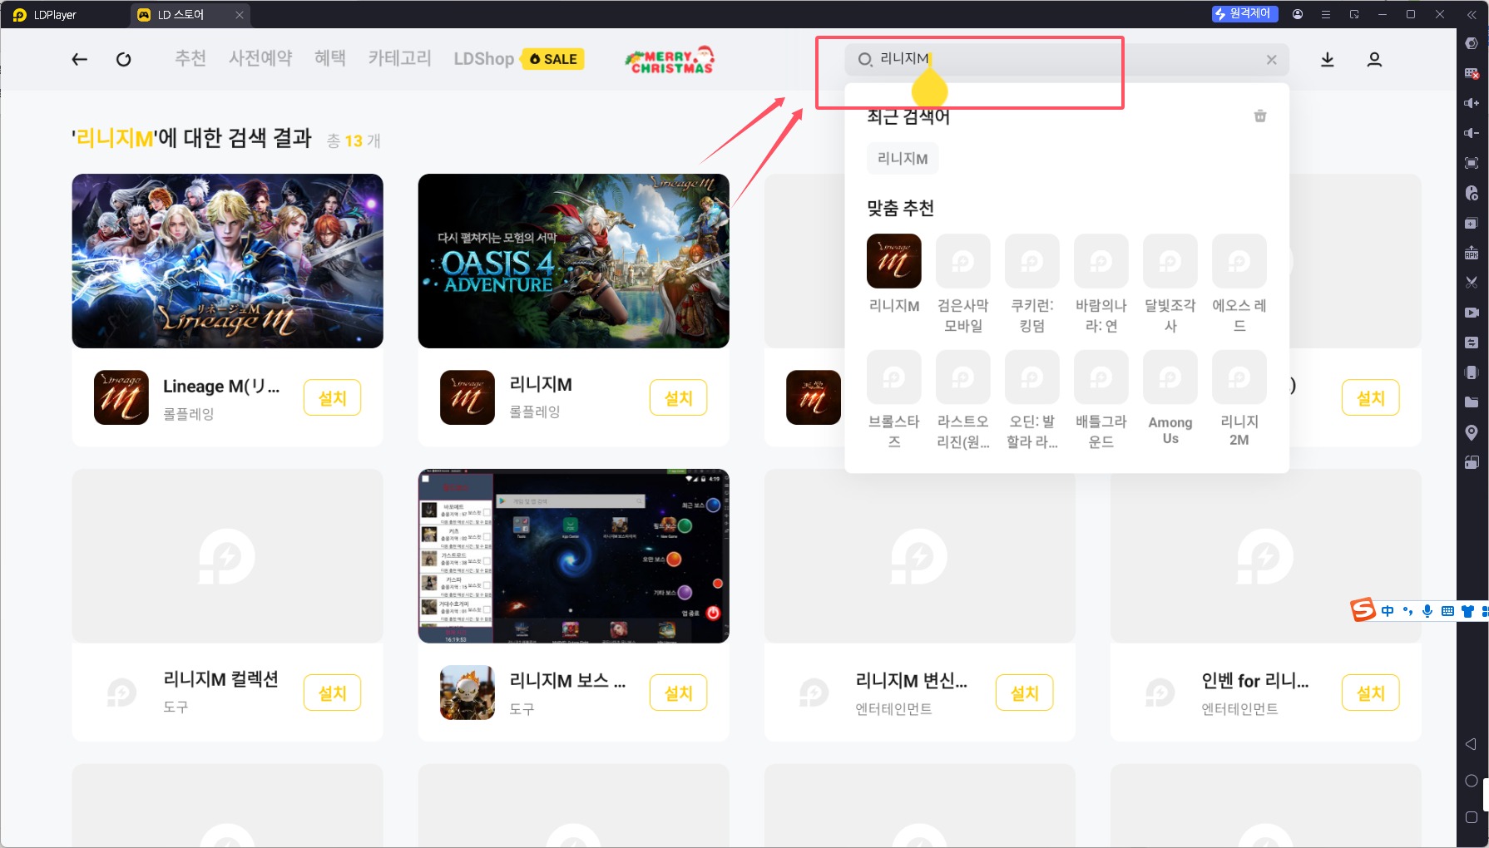This screenshot has height=848, width=1489.
Task: Open the user account profile icon
Action: [x=1374, y=59]
